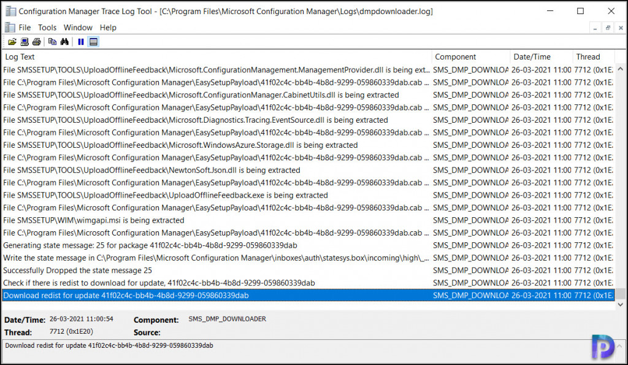Select the ManagementProvider.dll extraction log row

tap(308, 70)
